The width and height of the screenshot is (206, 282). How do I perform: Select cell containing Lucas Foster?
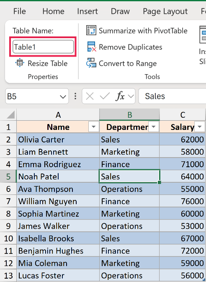point(58,275)
